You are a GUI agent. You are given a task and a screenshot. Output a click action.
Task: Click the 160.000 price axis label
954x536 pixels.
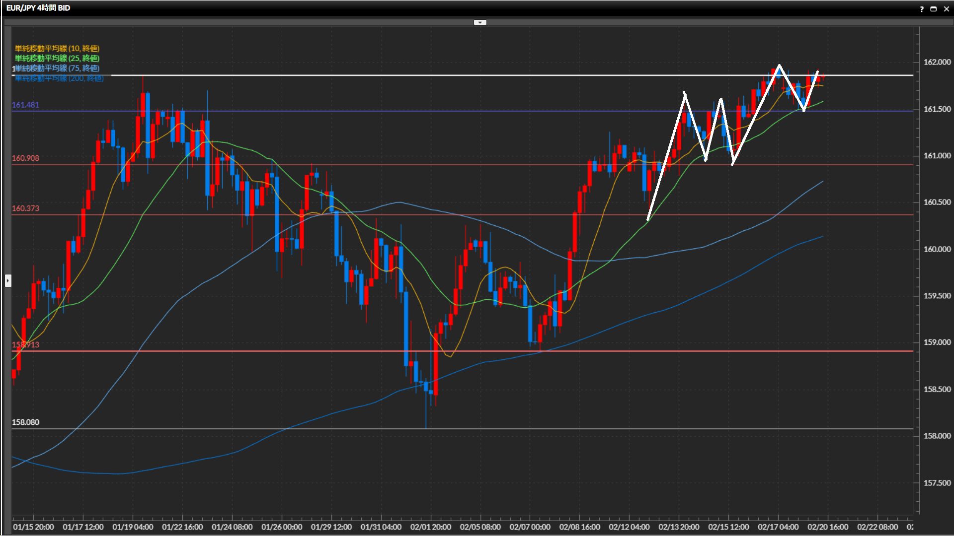click(937, 249)
